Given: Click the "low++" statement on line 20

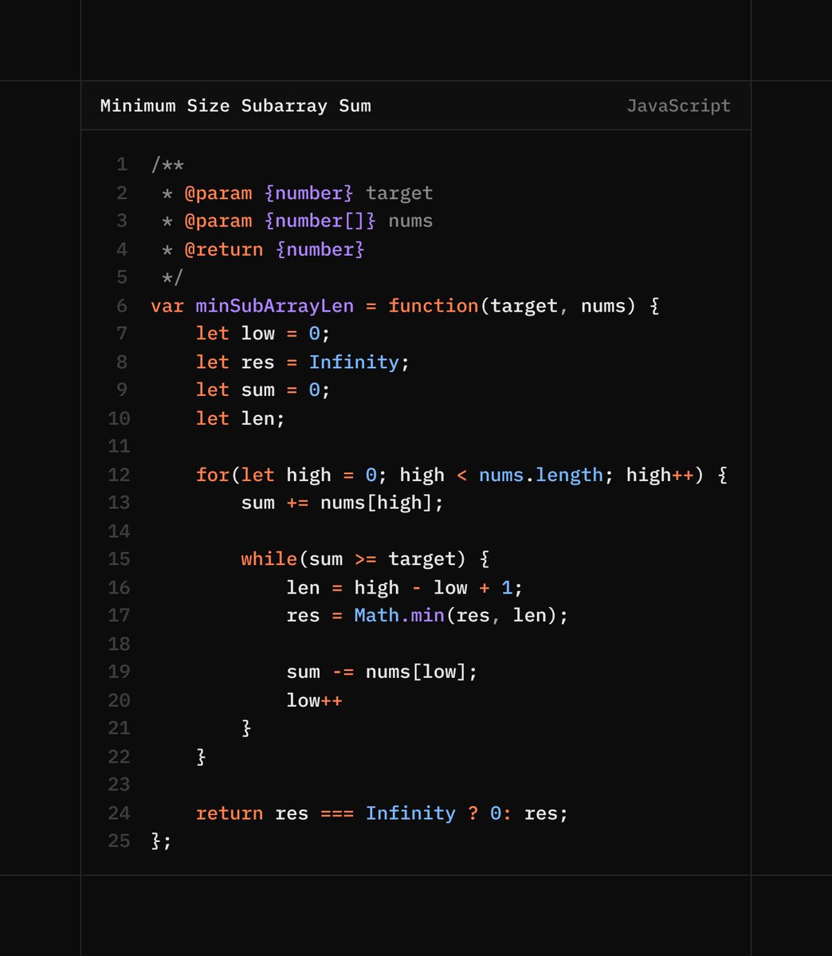Looking at the screenshot, I should click(x=314, y=701).
